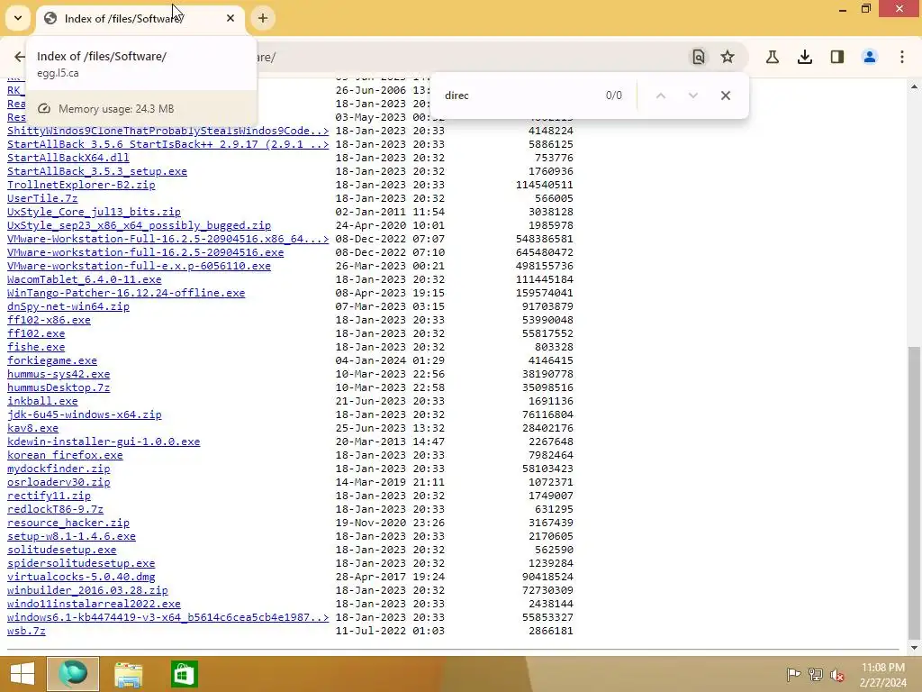Click the browser icon in taskbar
The height and width of the screenshot is (692, 922).
click(73, 674)
